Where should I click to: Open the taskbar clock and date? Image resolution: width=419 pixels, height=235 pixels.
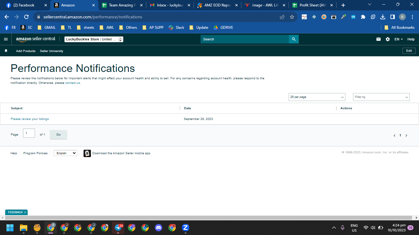[396, 228]
